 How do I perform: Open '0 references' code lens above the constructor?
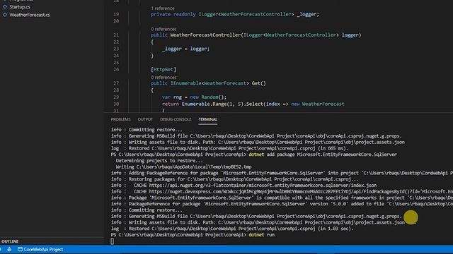(164, 29)
